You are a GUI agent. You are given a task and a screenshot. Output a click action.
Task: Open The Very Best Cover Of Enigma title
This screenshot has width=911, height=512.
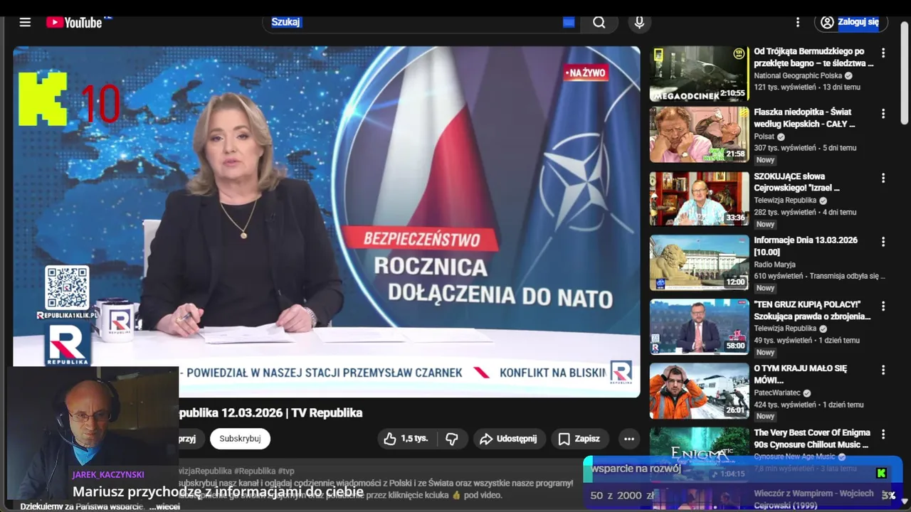tap(812, 438)
